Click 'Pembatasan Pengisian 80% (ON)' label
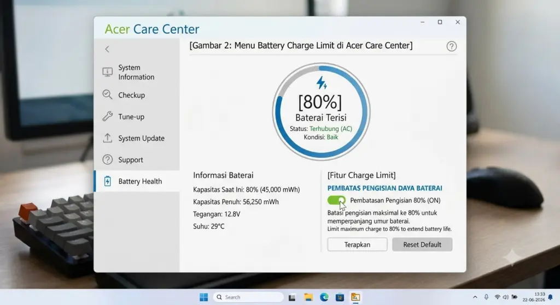 395,200
